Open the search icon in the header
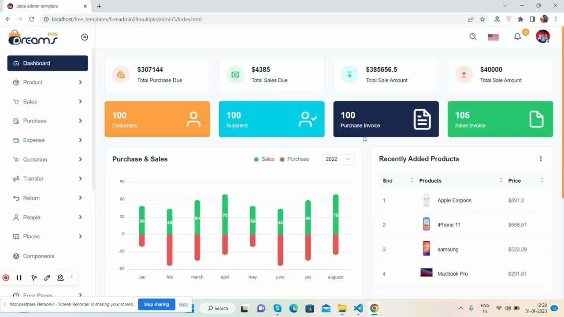This screenshot has height=317, width=564. [473, 37]
